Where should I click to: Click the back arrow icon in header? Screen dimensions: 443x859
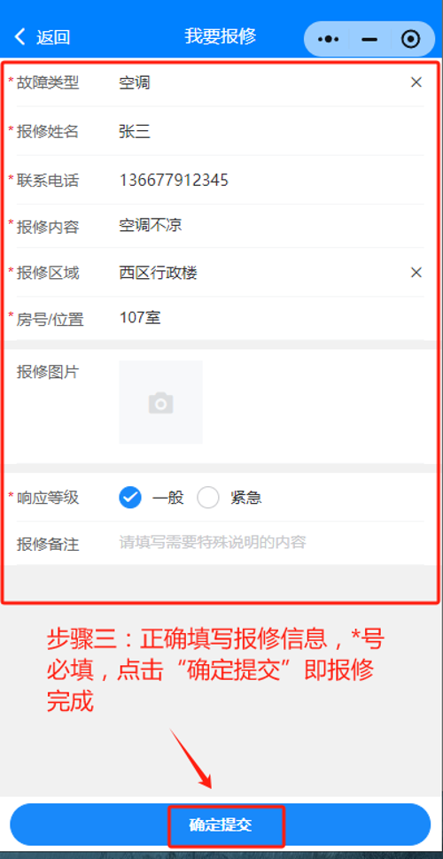click(20, 37)
